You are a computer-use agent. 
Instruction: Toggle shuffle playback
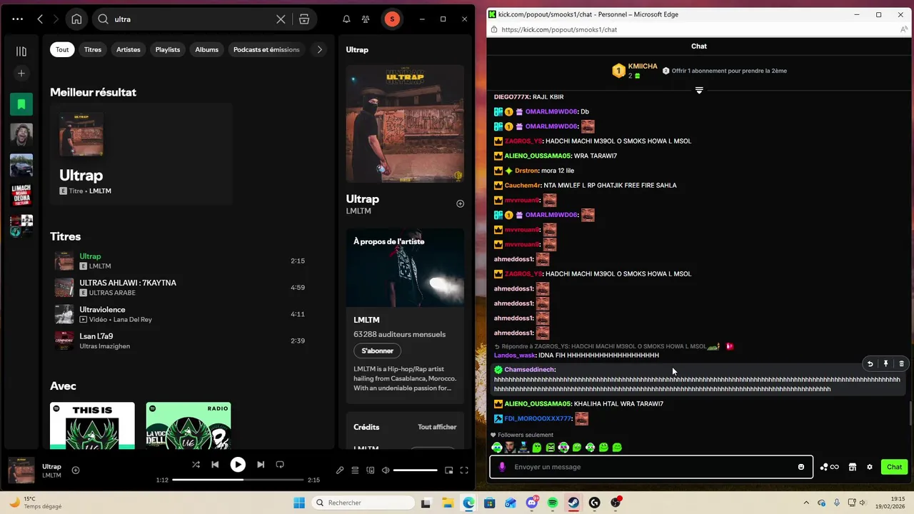click(x=196, y=464)
